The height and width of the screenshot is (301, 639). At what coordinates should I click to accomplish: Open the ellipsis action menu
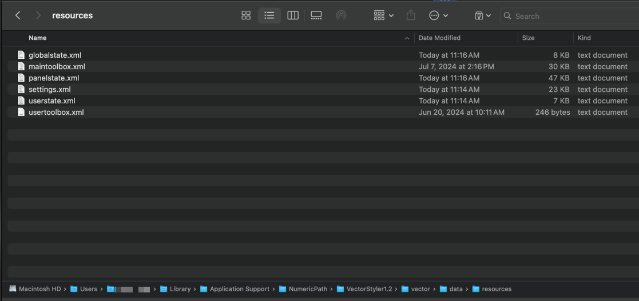point(438,15)
